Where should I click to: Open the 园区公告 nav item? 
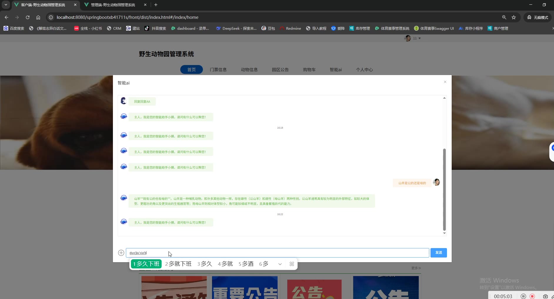280,70
